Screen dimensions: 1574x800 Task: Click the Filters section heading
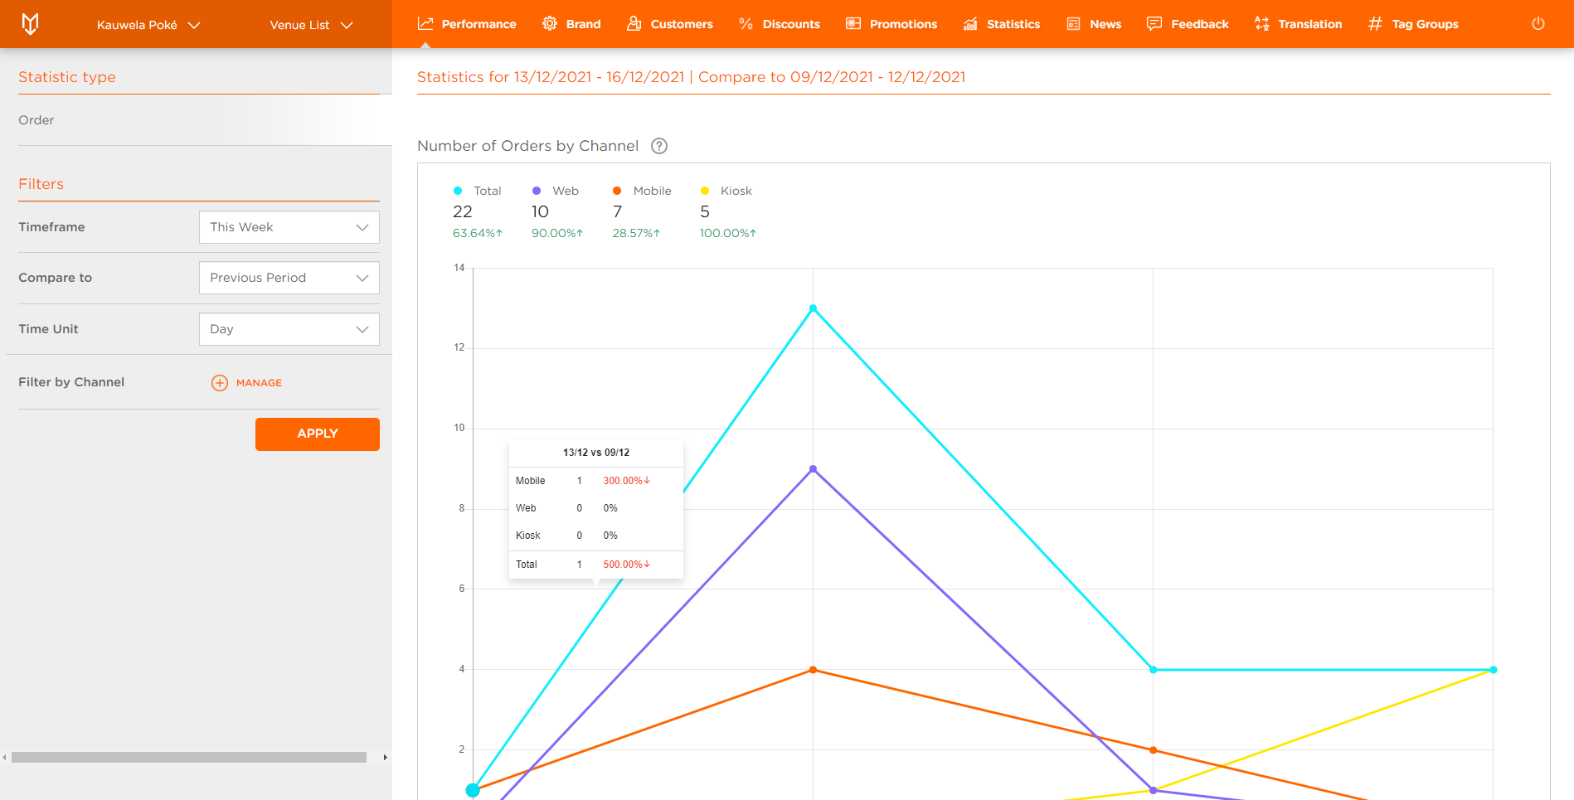click(x=41, y=184)
